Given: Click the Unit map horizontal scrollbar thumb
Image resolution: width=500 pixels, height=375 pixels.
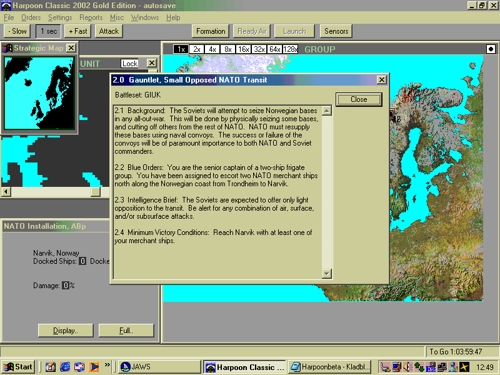Looking at the screenshot, I should 95,192.
